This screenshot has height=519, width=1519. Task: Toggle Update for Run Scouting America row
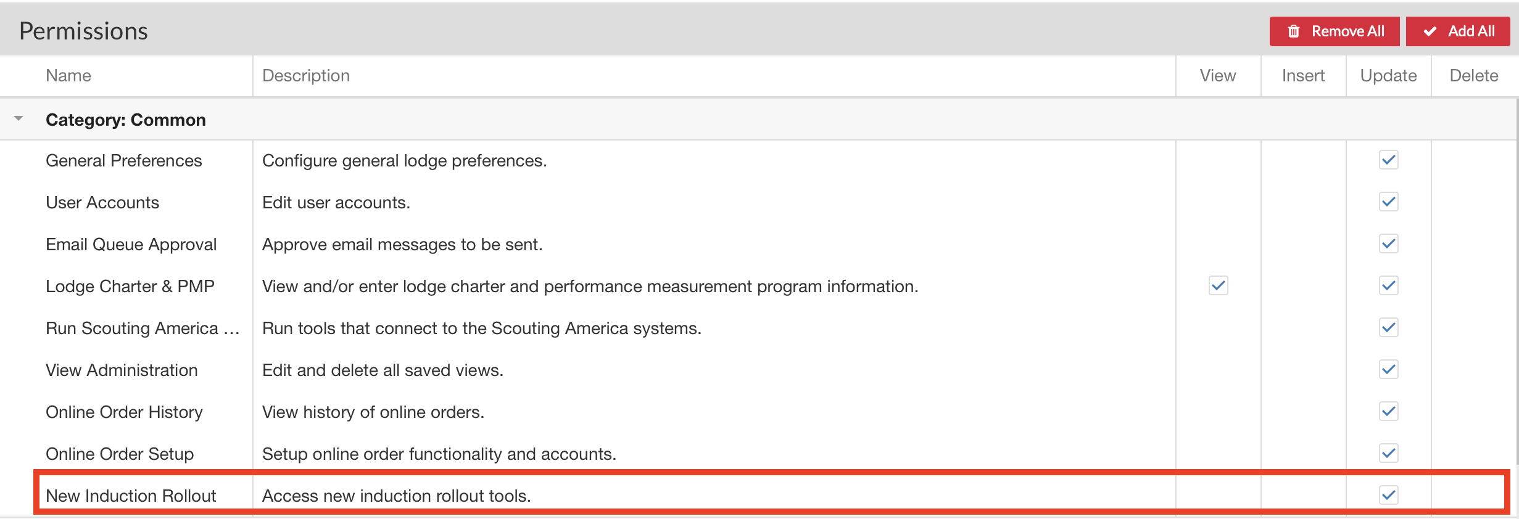[1388, 328]
